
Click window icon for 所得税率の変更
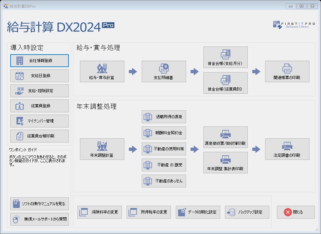tap(133, 212)
